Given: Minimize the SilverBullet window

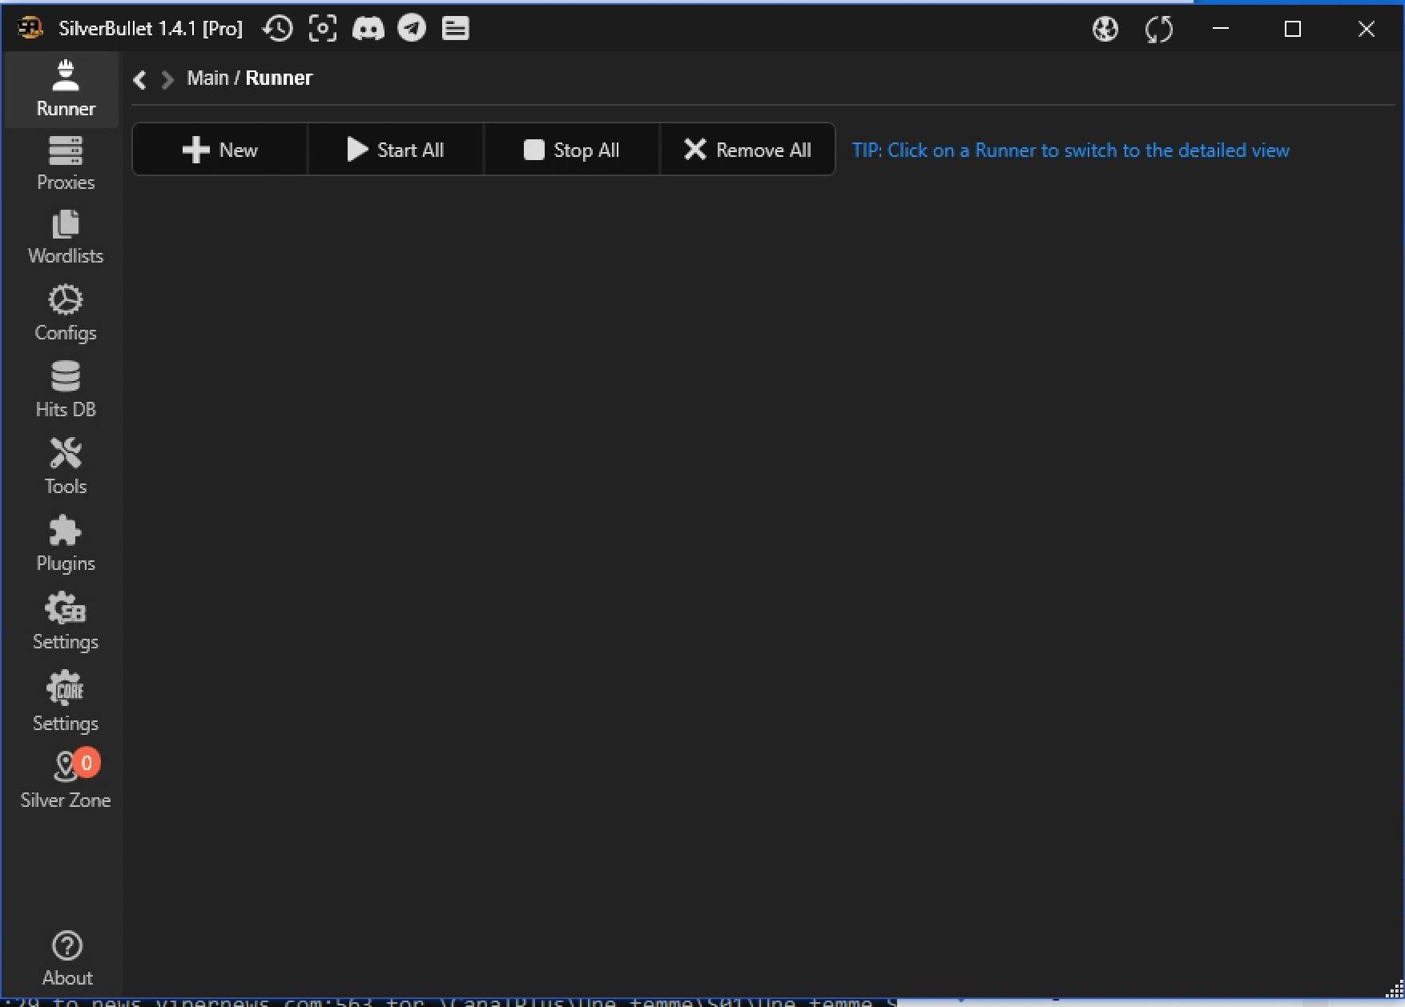Looking at the screenshot, I should pos(1221,29).
